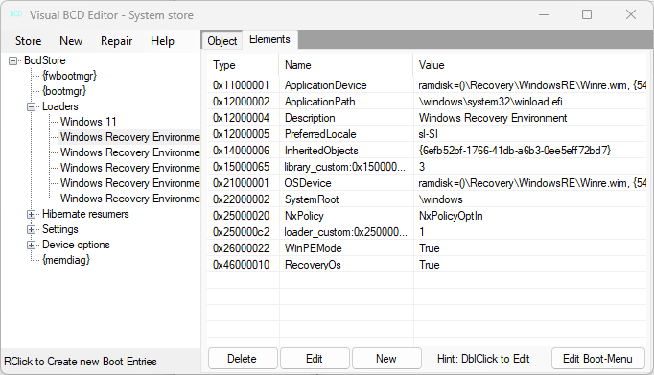This screenshot has height=375, width=654.
Task: Click the Edit Boot-Menu button
Action: [x=597, y=359]
